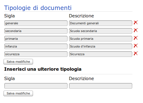This screenshot has height=103, width=143.
Task: Remove the 'infanzia' row using red X
Action: point(136,46)
